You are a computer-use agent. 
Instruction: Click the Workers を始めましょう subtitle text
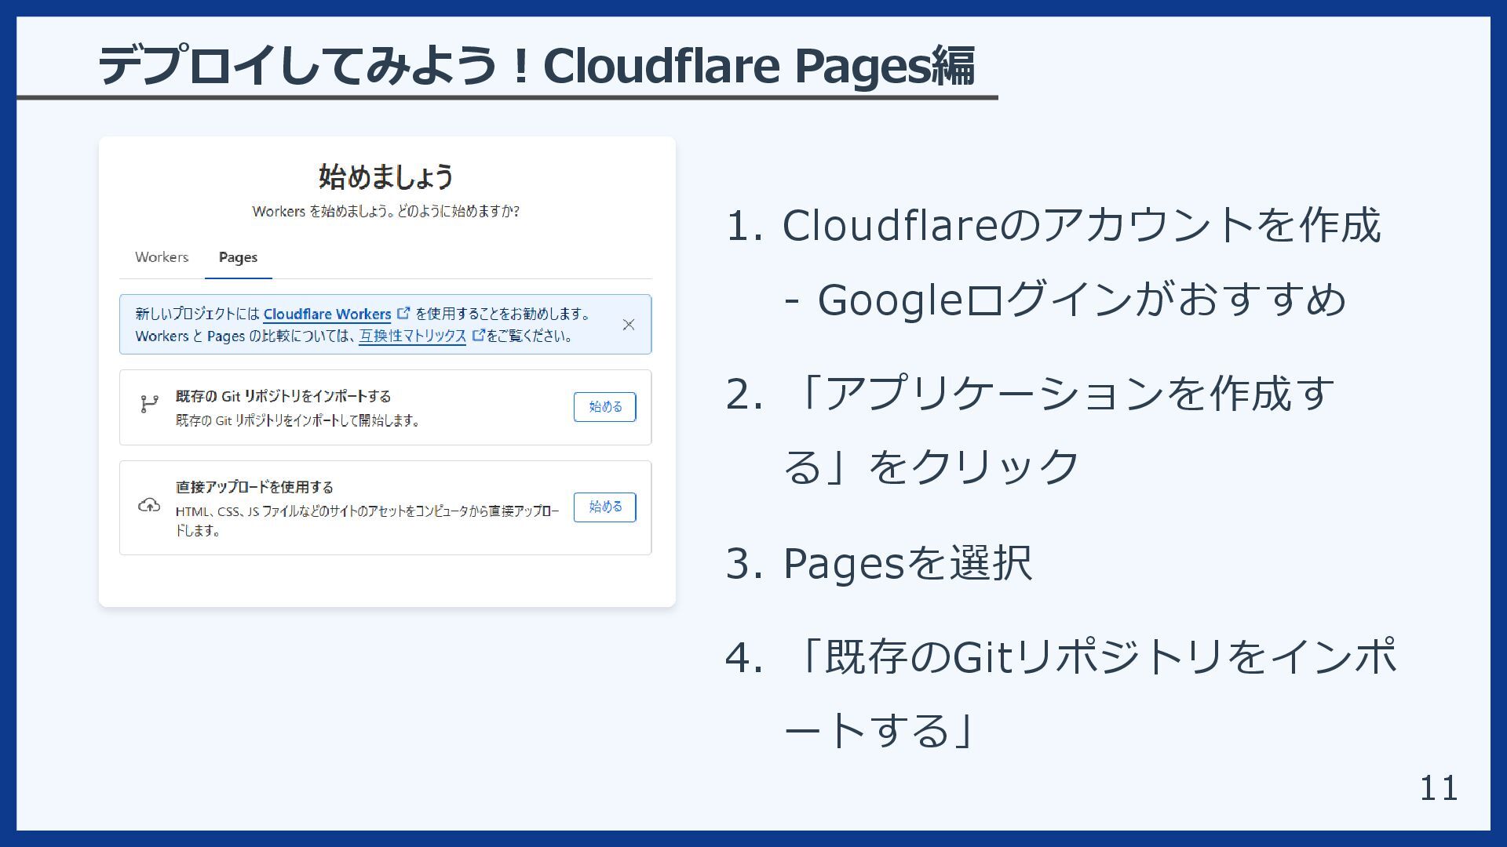pos(386,211)
